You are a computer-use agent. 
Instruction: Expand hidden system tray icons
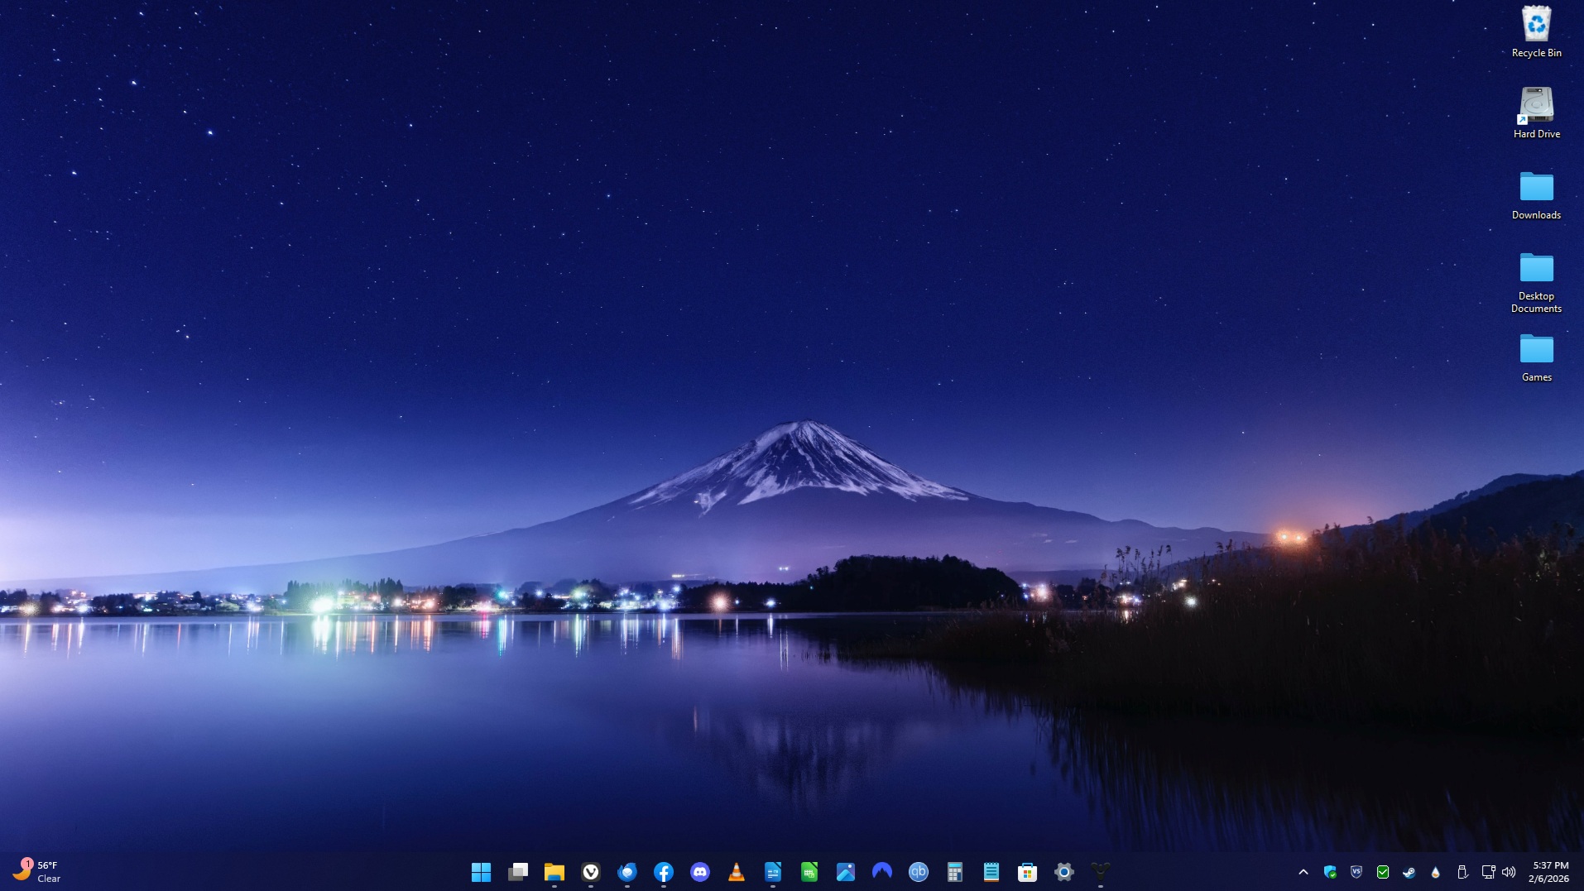click(1303, 872)
